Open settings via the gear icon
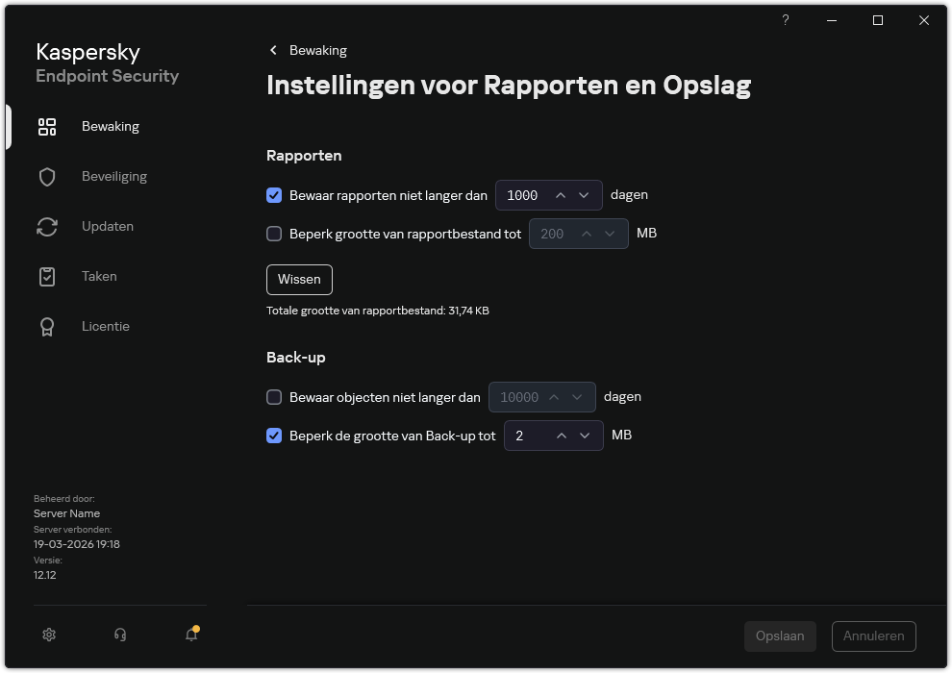The width and height of the screenshot is (952, 673). [x=48, y=635]
